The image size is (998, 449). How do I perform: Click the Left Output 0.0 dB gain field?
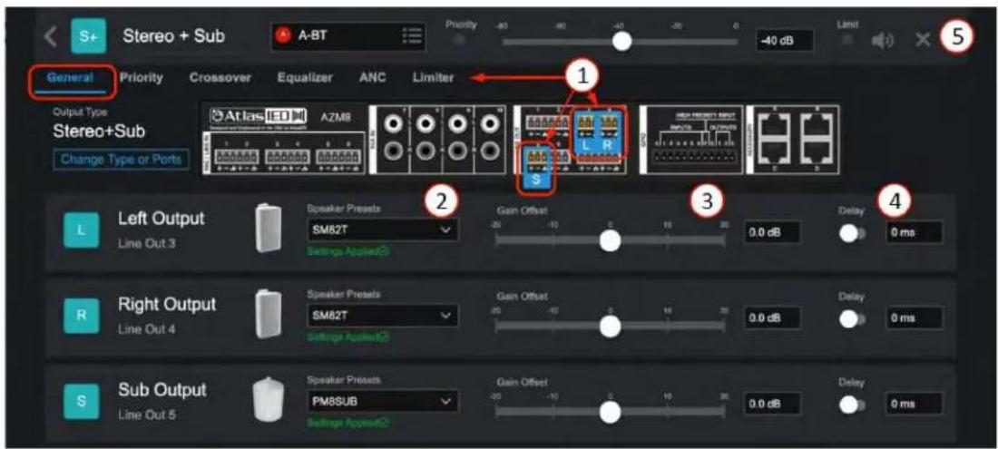[x=772, y=232]
